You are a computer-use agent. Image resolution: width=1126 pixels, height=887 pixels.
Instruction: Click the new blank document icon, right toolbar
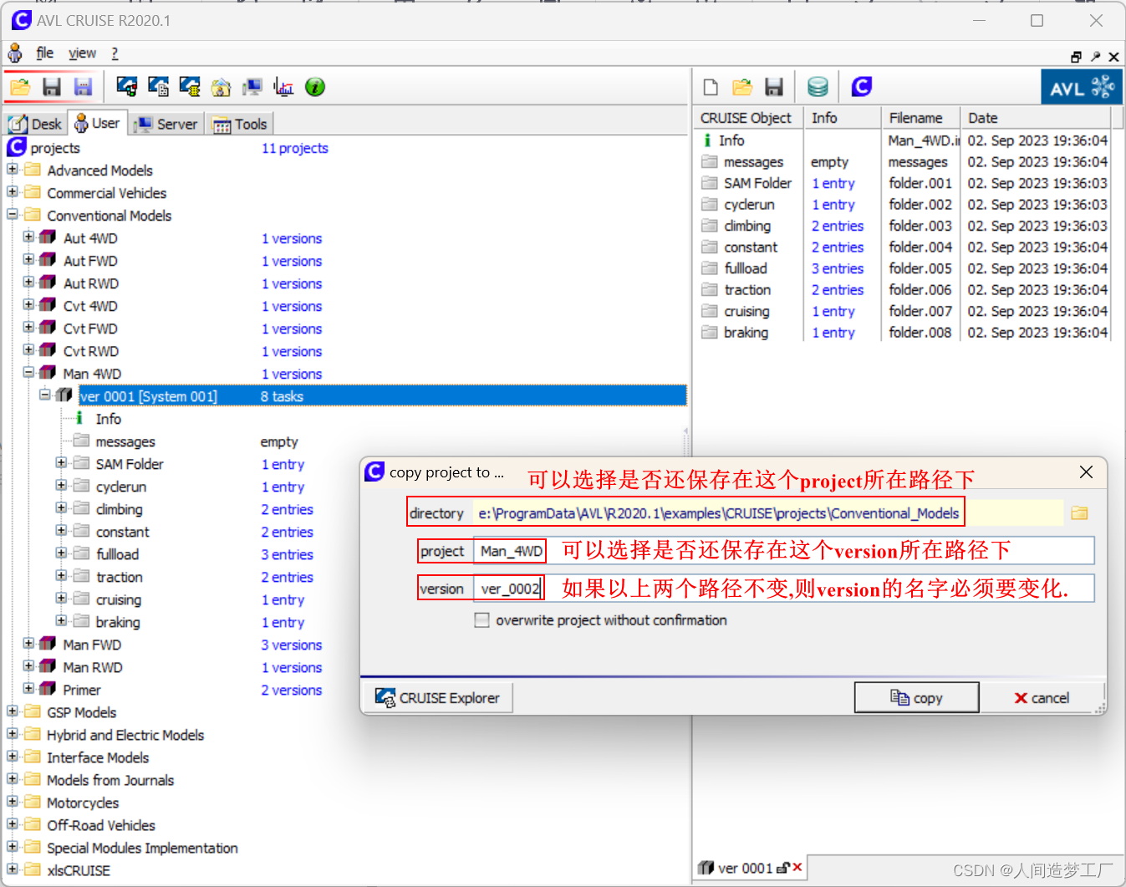711,87
